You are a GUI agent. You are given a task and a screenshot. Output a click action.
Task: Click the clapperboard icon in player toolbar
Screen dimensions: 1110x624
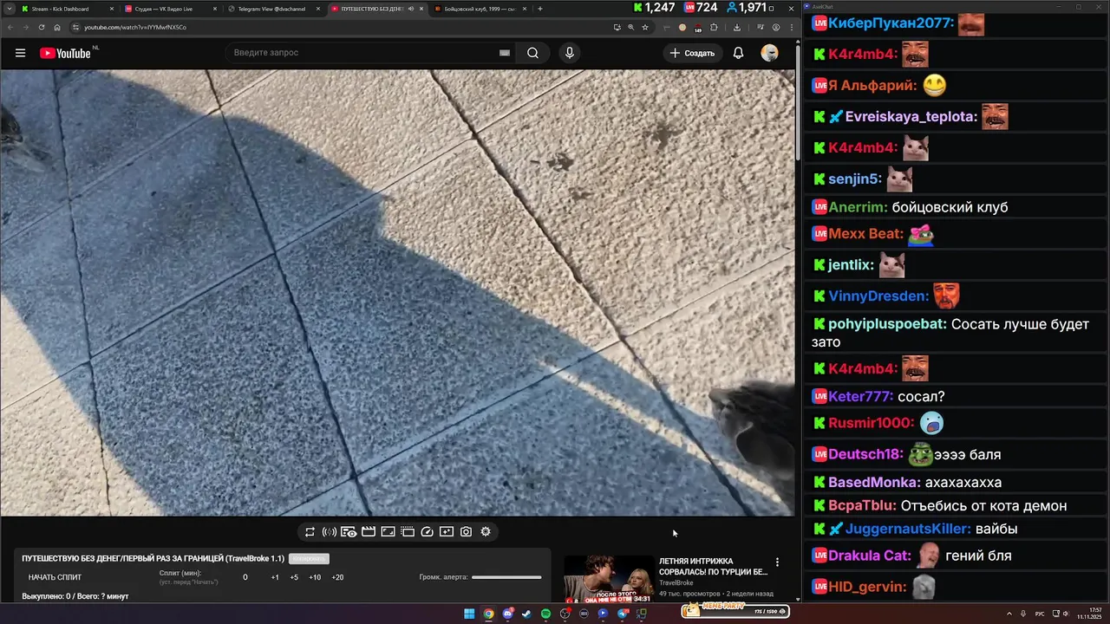pyautogui.click(x=369, y=531)
